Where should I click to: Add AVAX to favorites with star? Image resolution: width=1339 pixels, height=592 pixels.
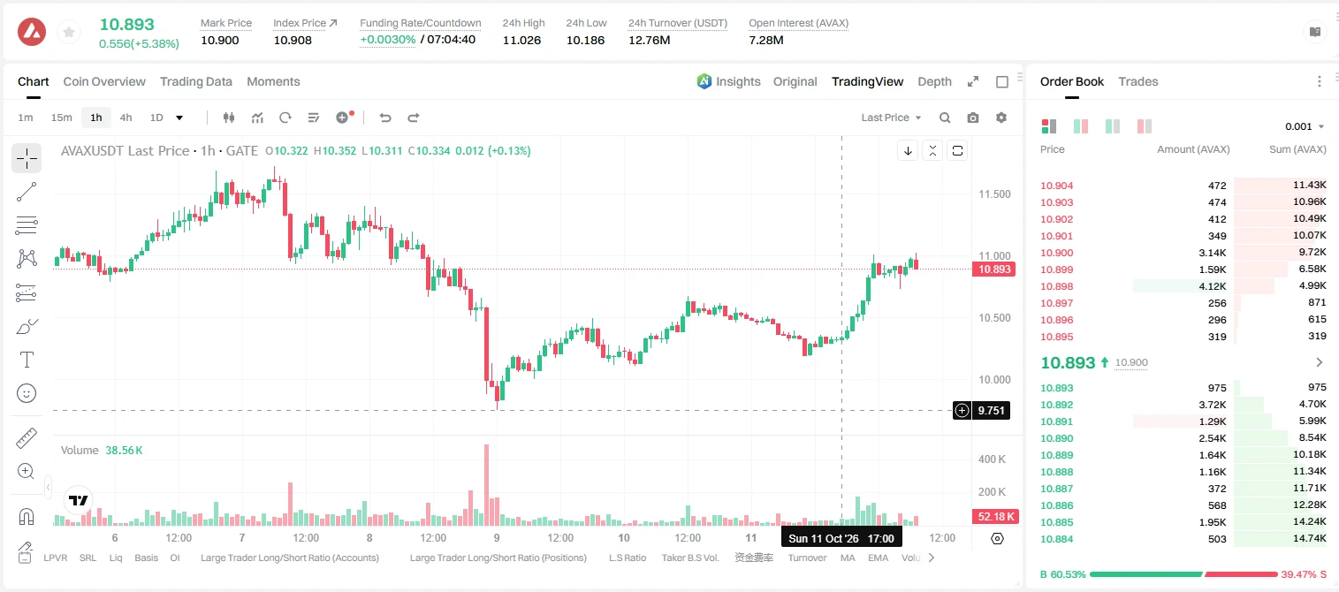(68, 33)
